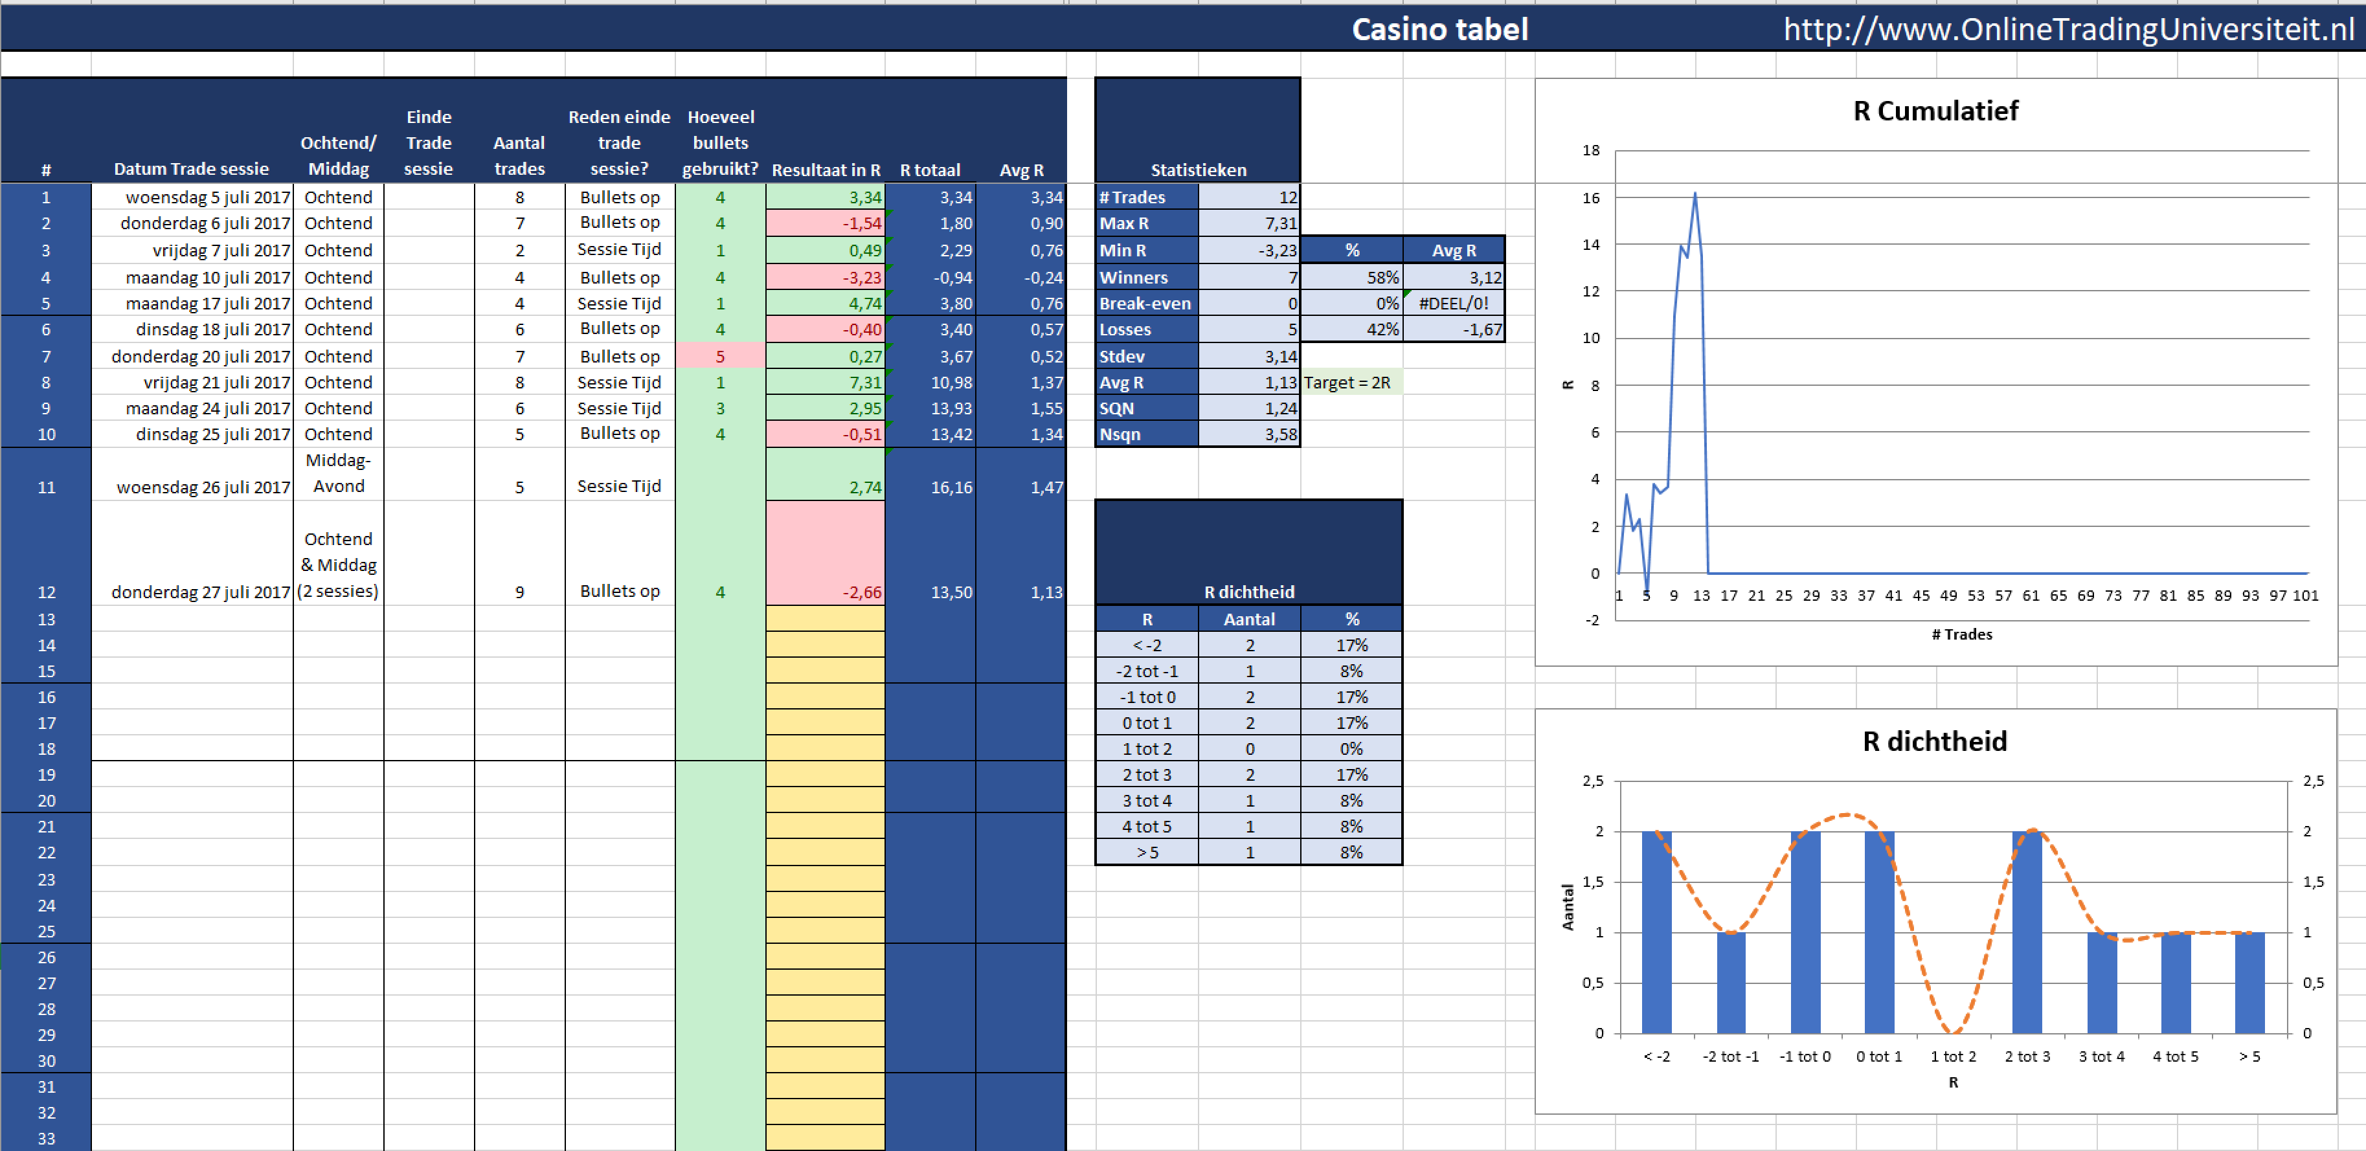Select the #DEEL/0! error cell
Viewport: 2366px width, 1151px height.
(x=1454, y=303)
